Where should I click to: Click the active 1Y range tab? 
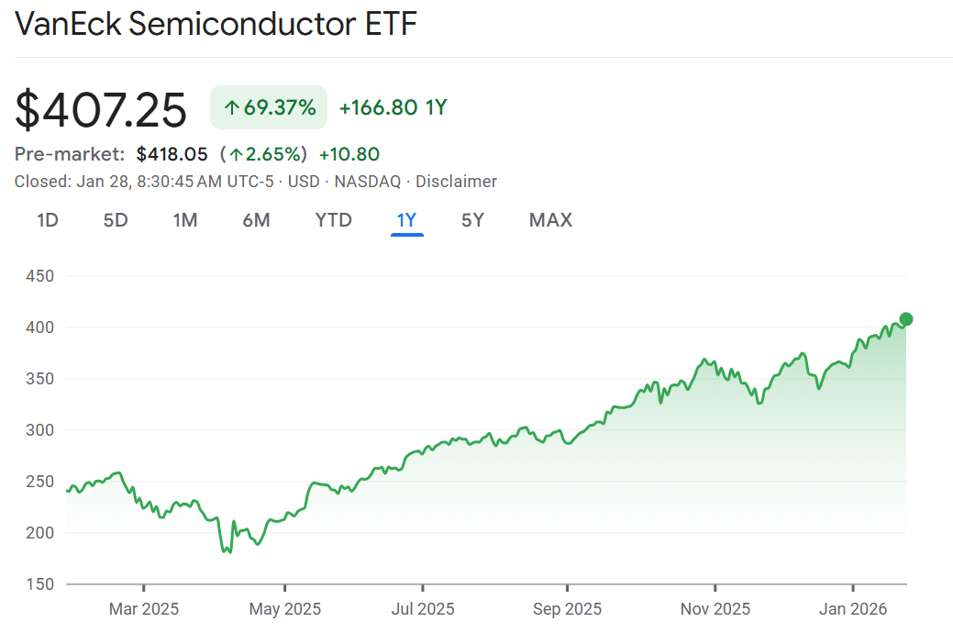tap(406, 220)
